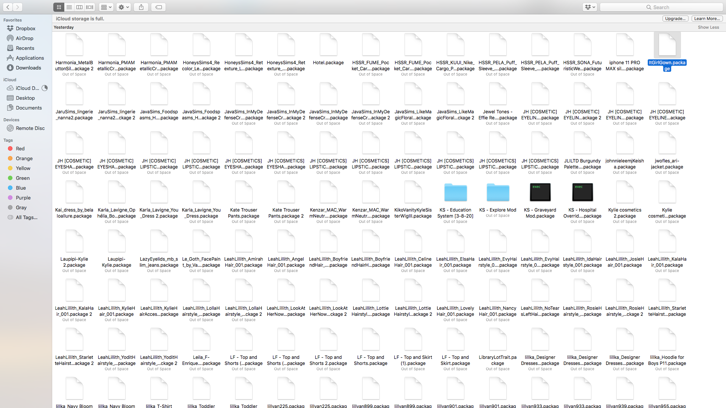Select Recents in the sidebar
The image size is (726, 408).
click(x=25, y=48)
